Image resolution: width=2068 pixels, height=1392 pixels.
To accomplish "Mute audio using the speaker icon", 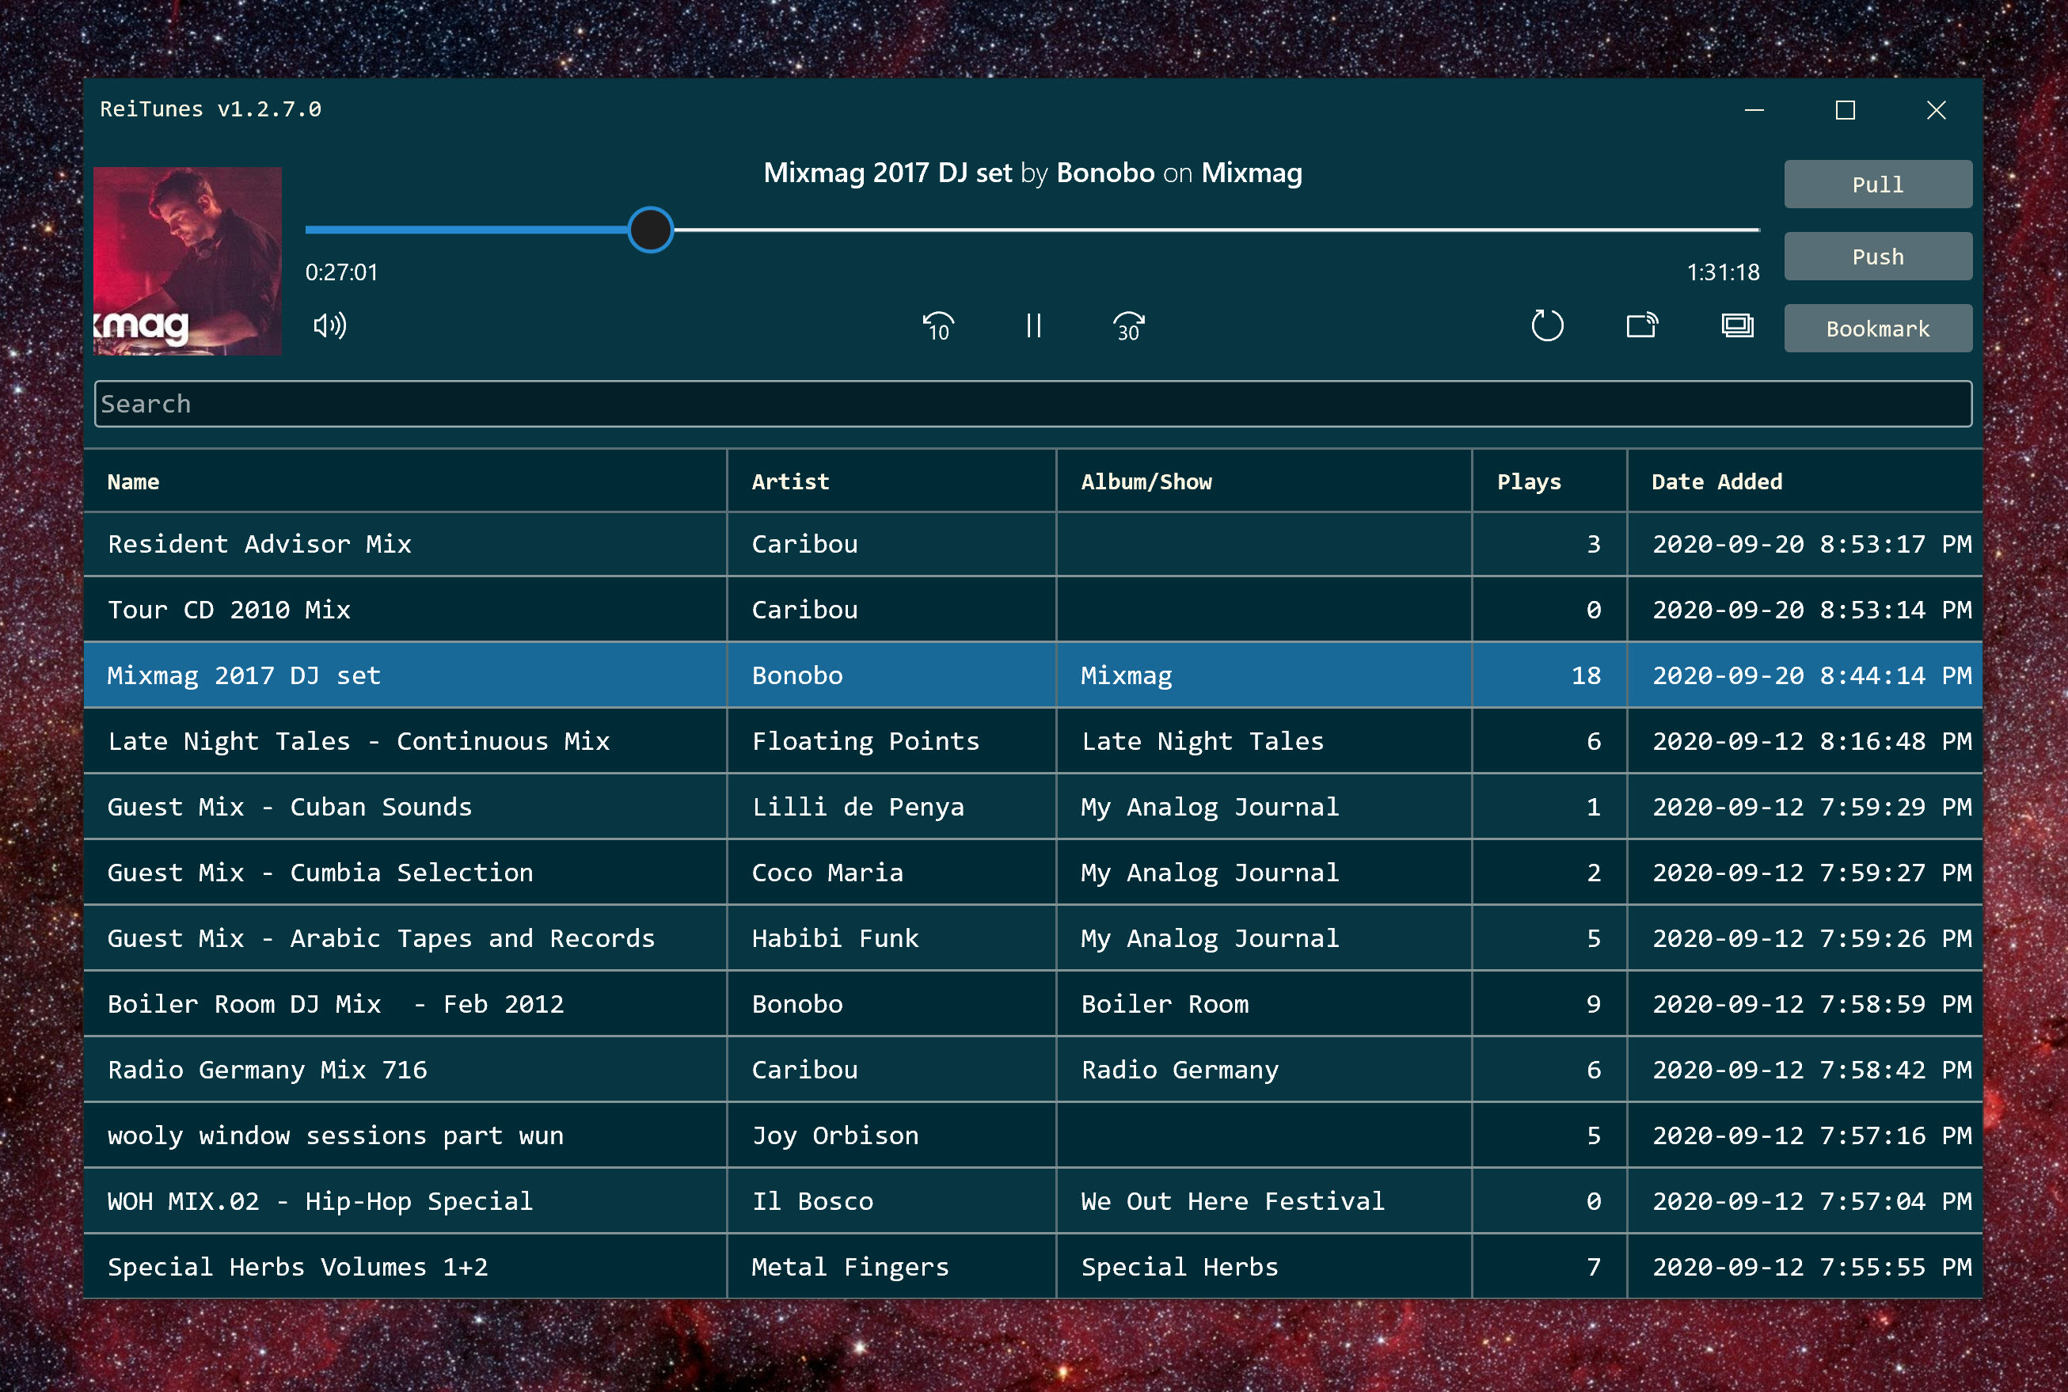I will point(329,327).
